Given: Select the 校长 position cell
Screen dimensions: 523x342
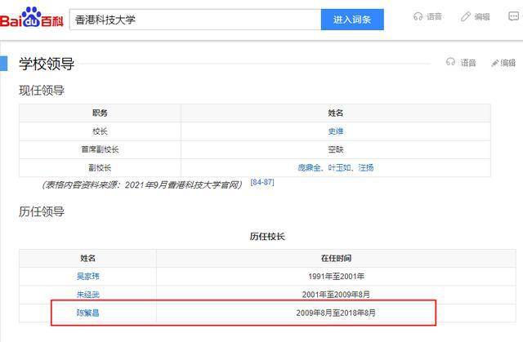Looking at the screenshot, I should (x=100, y=131).
